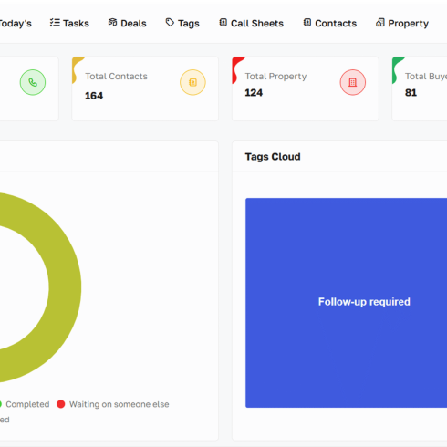Viewport: 447px width, 447px height.
Task: Click the green phone call icon
Action: 33,82
